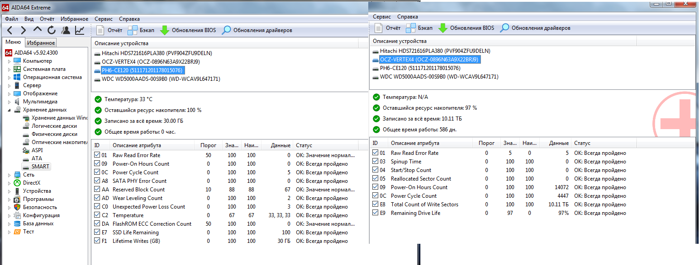Open Обновления драйверов in left window
699x265 pixels.
coord(256,30)
